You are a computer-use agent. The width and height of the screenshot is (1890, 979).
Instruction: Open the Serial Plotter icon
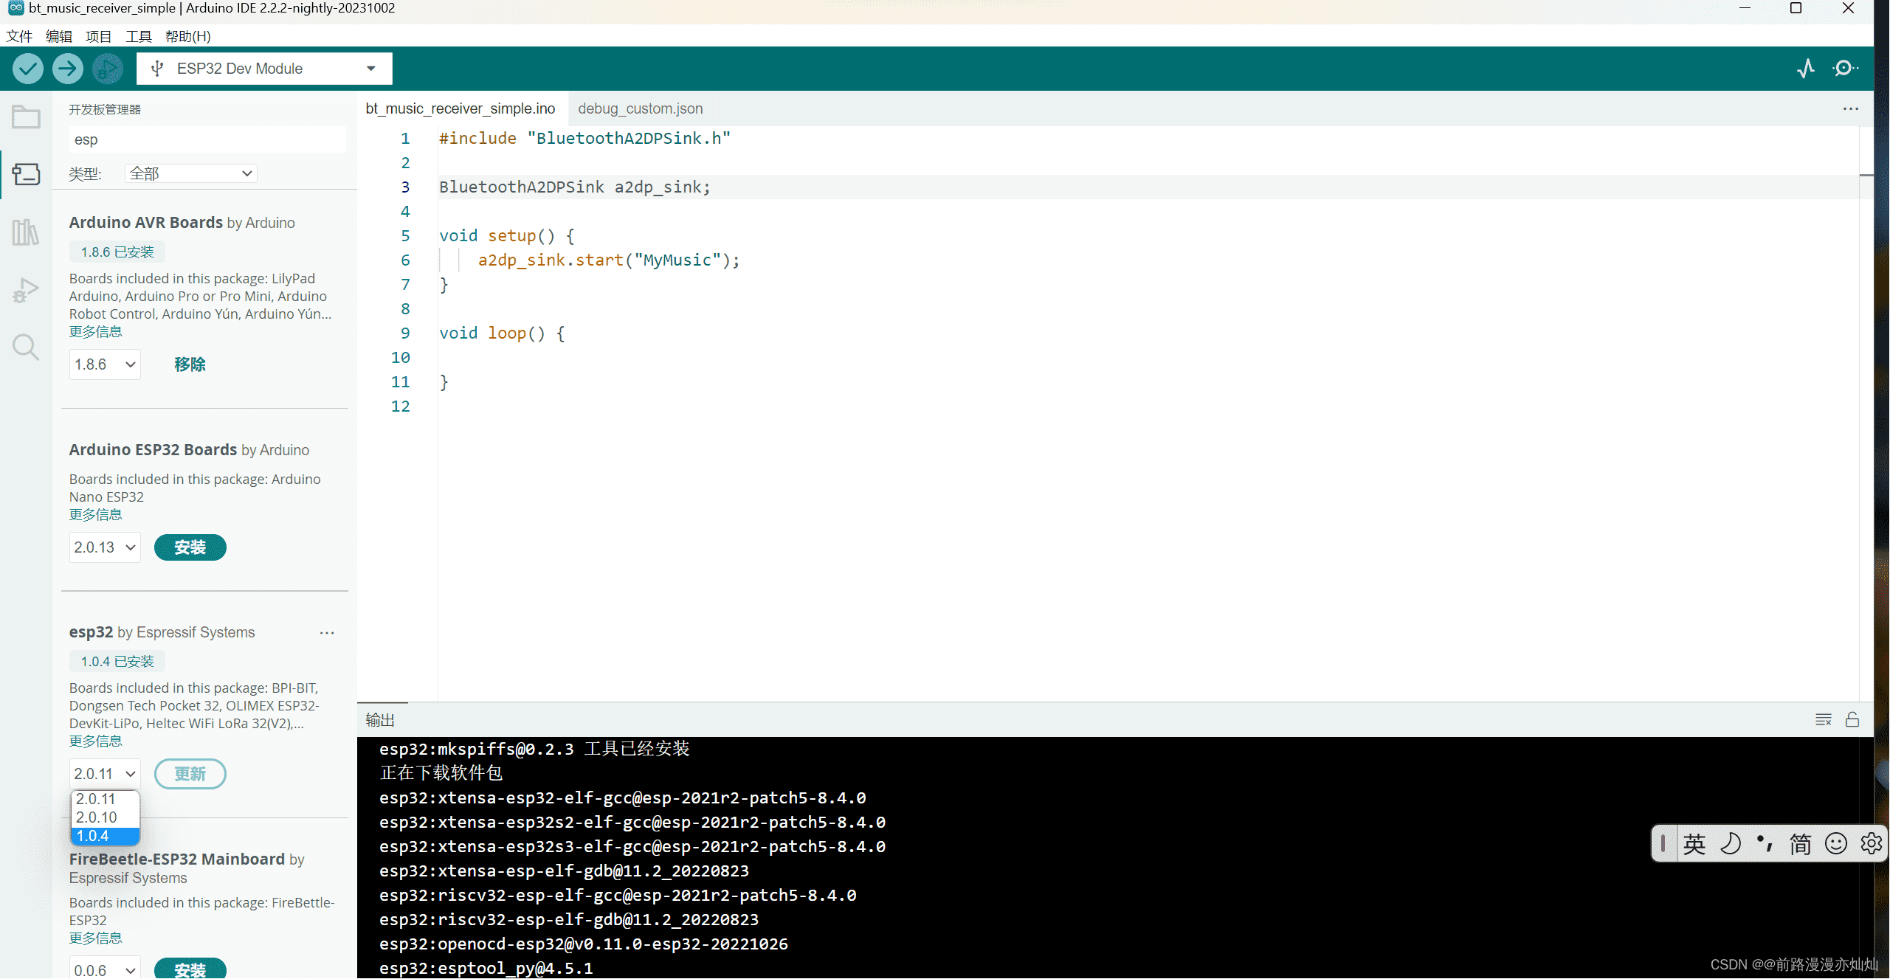point(1805,69)
